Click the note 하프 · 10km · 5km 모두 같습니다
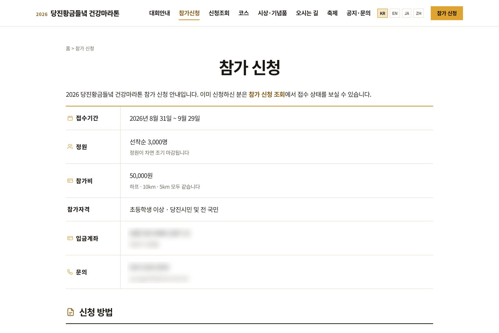The width and height of the screenshot is (499, 333). pyautogui.click(x=165, y=187)
